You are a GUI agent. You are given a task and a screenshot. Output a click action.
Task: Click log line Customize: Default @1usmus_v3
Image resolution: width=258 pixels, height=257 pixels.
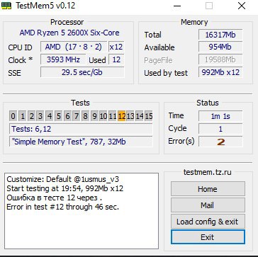(x=63, y=179)
